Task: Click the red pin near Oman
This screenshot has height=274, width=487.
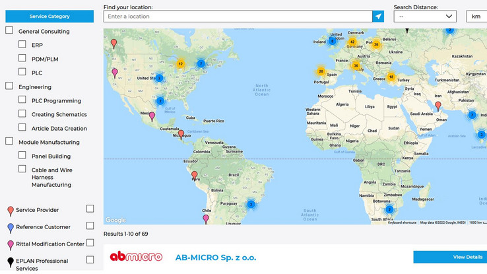Action: [438, 106]
